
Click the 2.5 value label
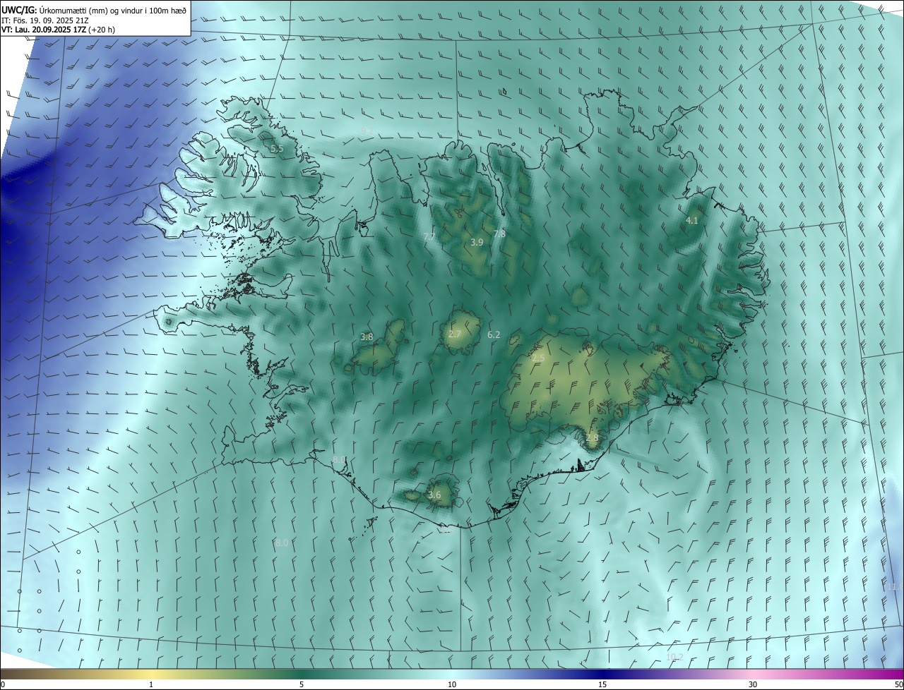[x=538, y=358]
